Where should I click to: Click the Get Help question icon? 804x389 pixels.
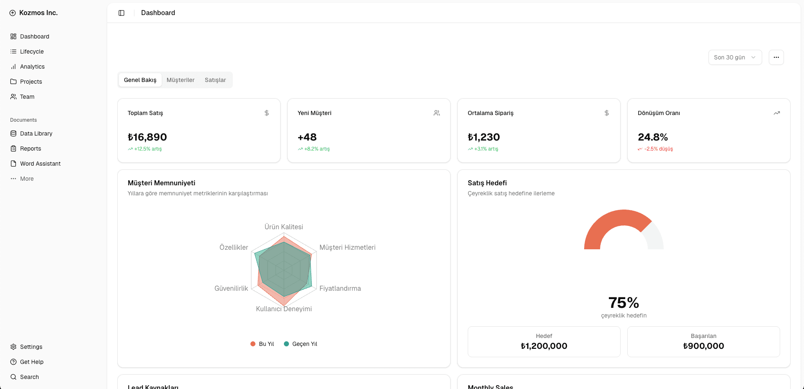pyautogui.click(x=13, y=362)
